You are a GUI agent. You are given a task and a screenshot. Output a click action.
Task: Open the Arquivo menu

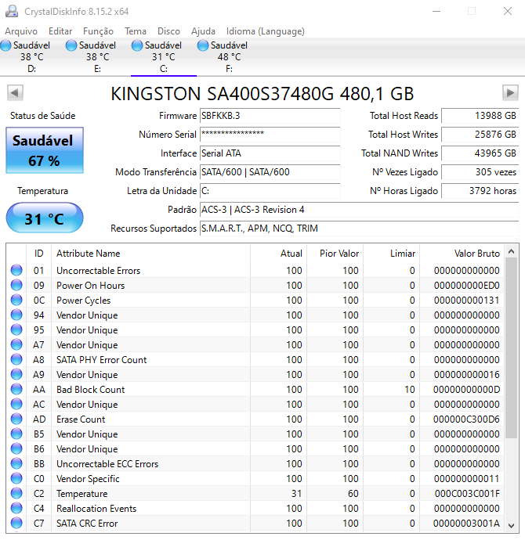[21, 31]
